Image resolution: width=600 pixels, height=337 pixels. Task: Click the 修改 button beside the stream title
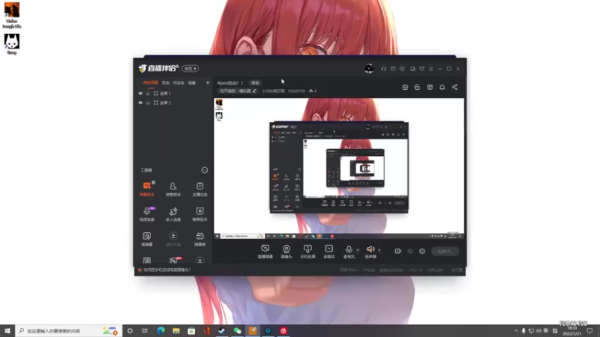click(x=255, y=82)
